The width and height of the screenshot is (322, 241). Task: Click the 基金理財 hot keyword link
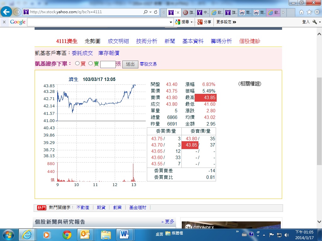coord(138,208)
